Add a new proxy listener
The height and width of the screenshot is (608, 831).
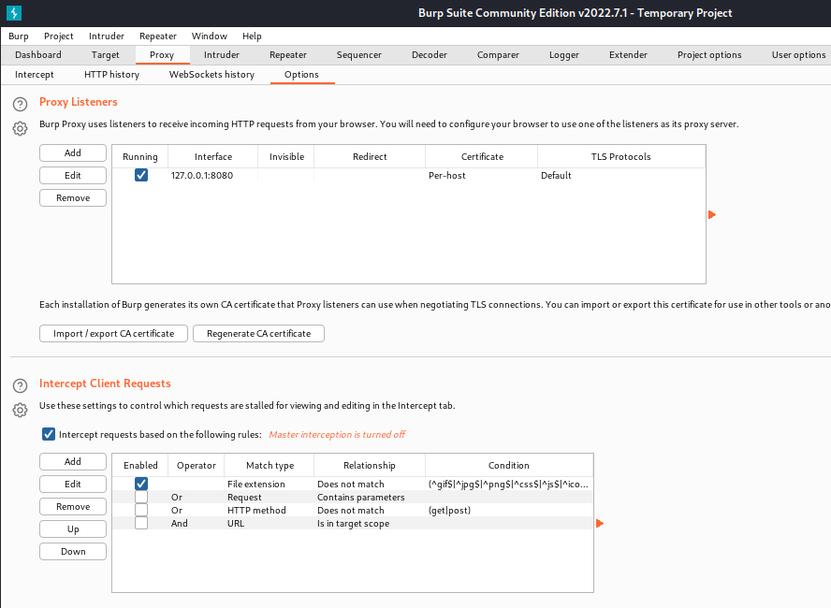click(73, 152)
